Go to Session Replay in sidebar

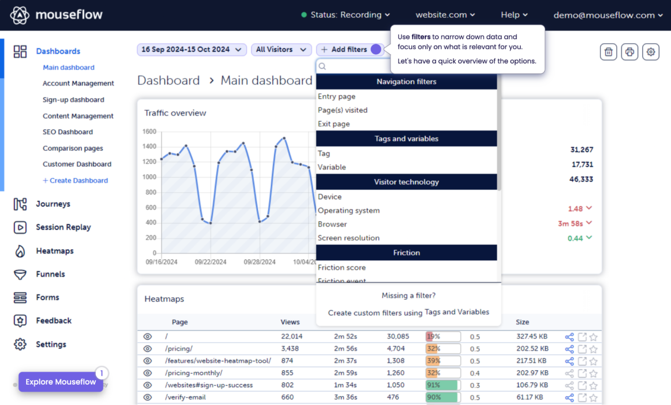point(63,227)
